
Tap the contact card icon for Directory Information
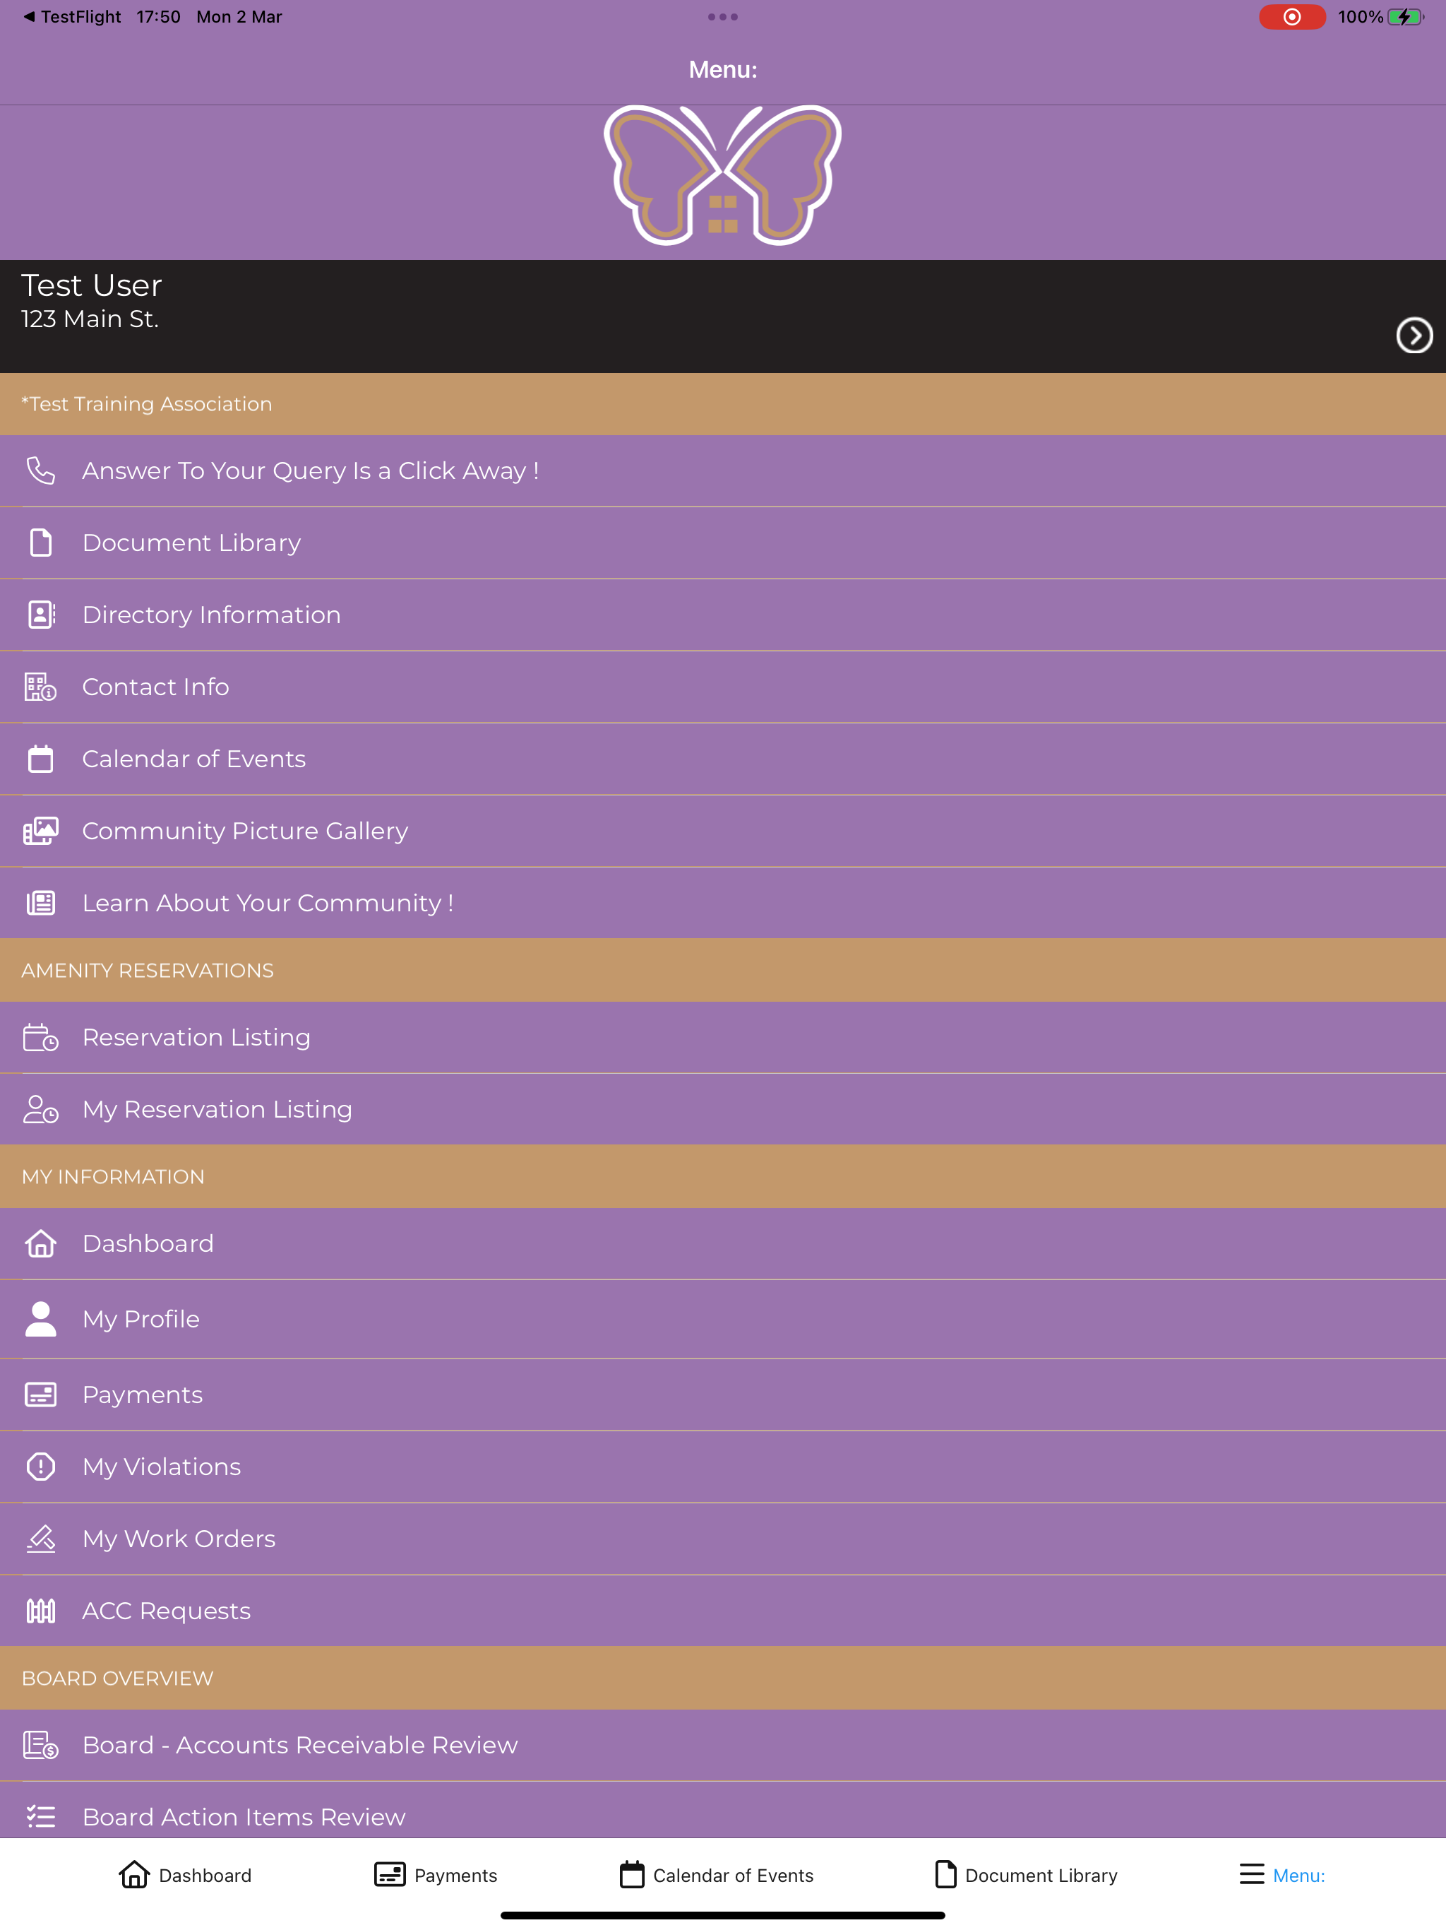point(41,614)
